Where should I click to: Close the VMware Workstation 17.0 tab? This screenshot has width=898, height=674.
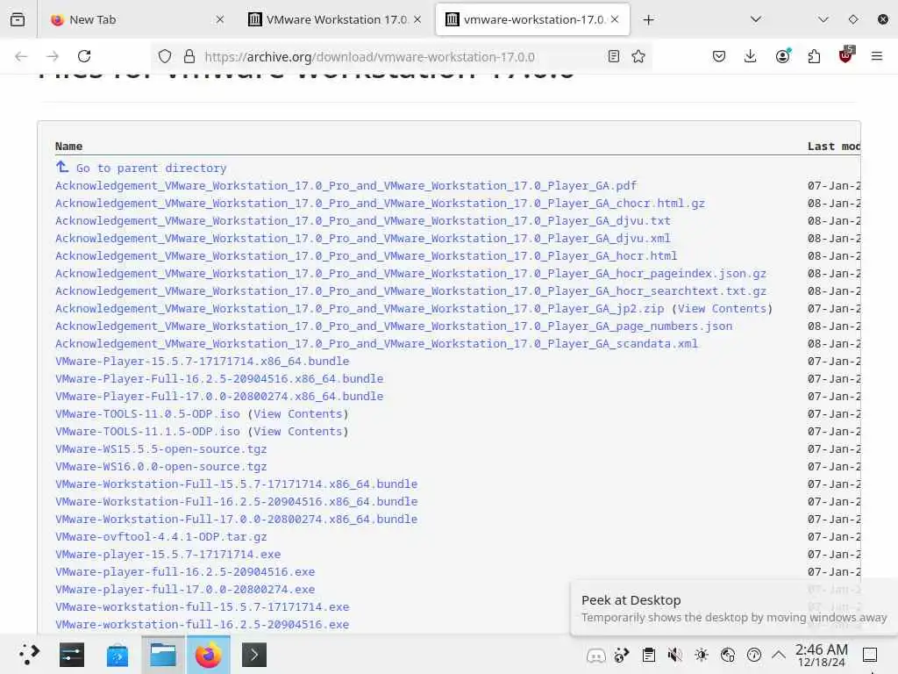click(x=417, y=19)
